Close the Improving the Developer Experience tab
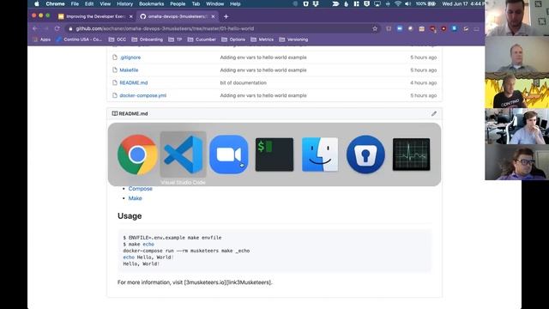 coord(131,16)
